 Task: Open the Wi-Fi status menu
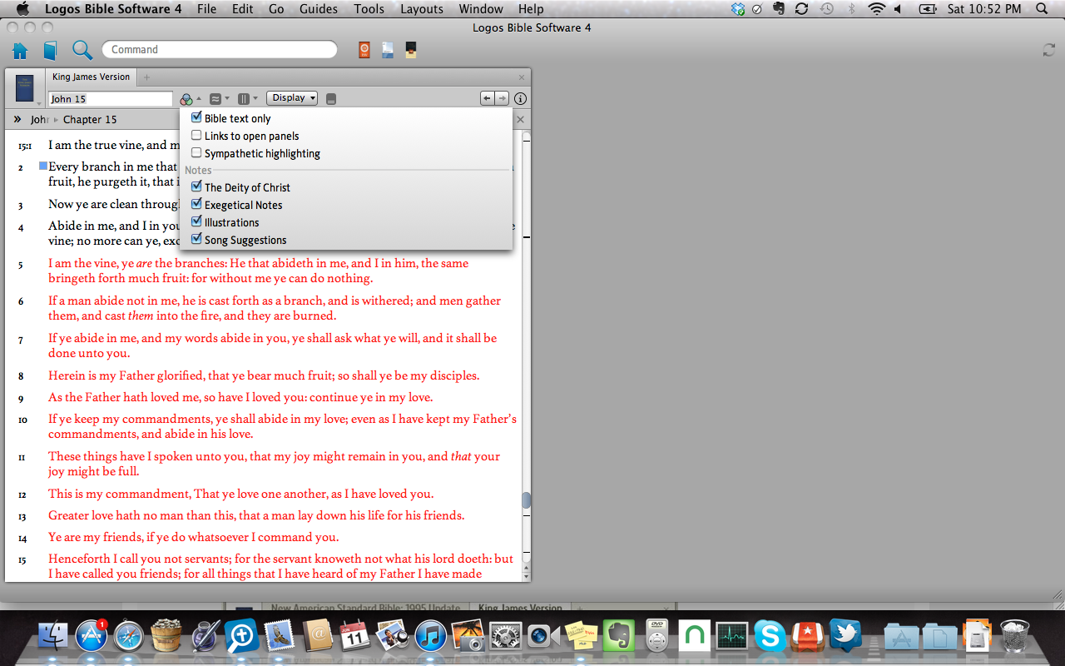coord(876,9)
